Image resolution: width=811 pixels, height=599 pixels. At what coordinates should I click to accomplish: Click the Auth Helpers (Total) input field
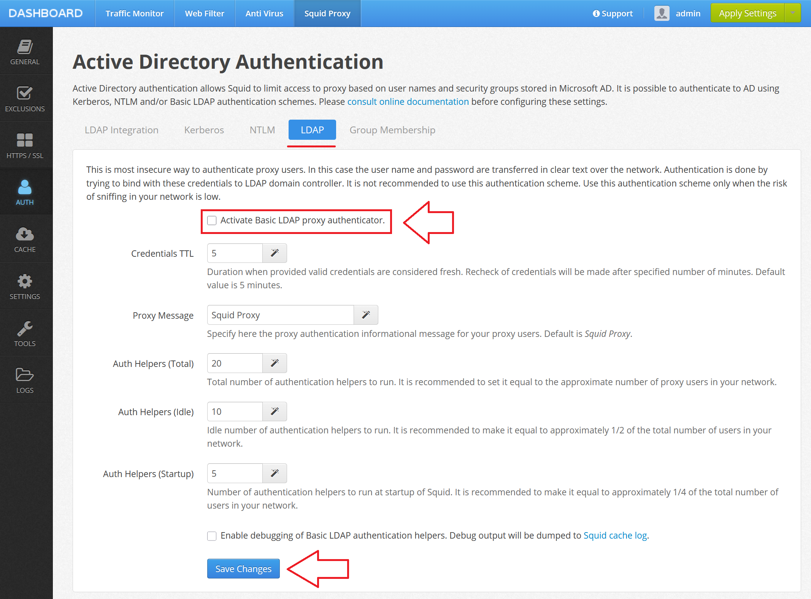(x=234, y=363)
